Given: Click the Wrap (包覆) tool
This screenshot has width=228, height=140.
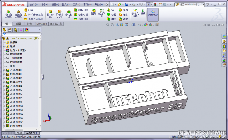Looking at the screenshot, I should coord(123,10).
